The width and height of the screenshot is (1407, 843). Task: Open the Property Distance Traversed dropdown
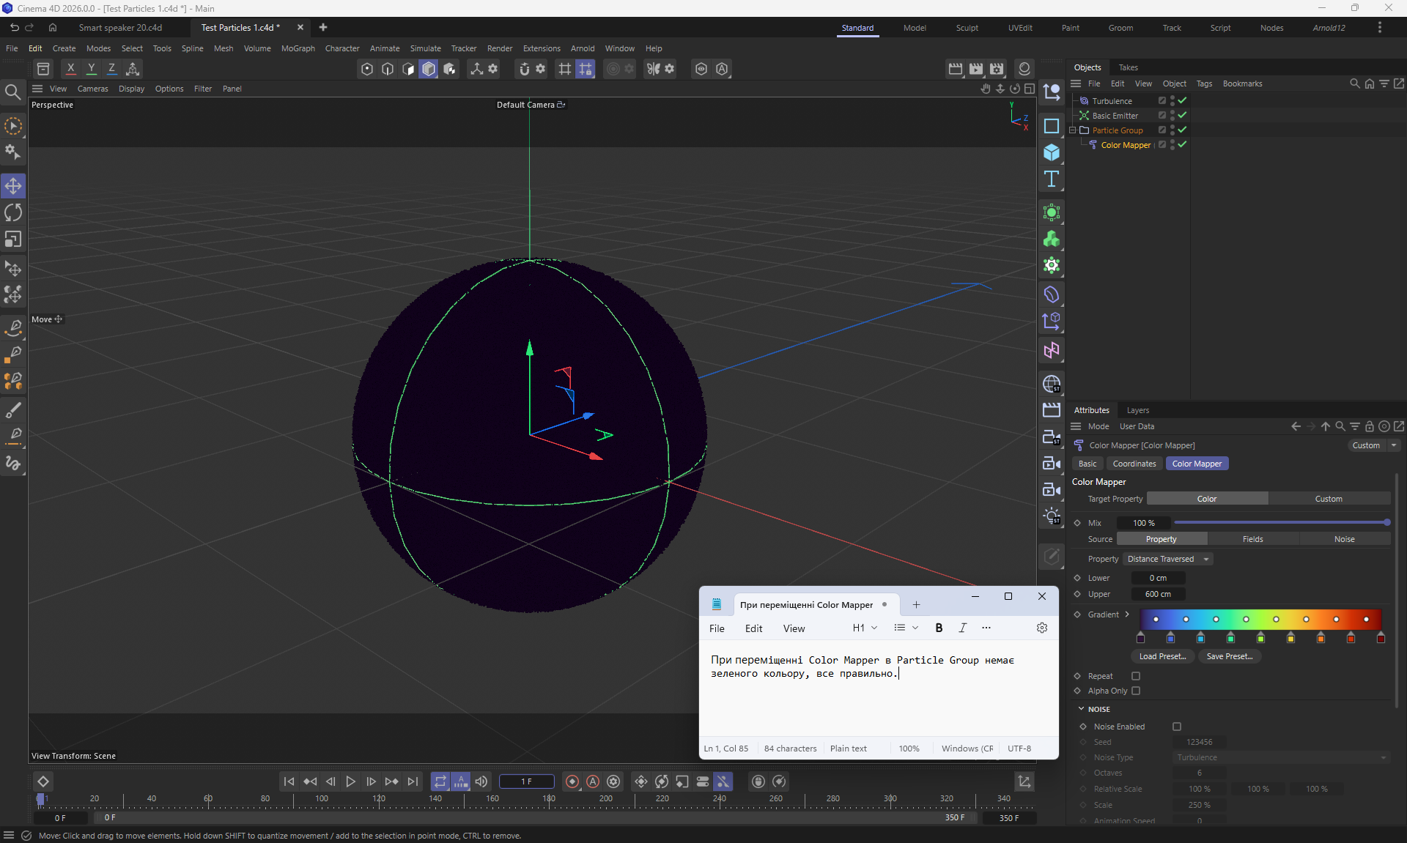point(1168,559)
